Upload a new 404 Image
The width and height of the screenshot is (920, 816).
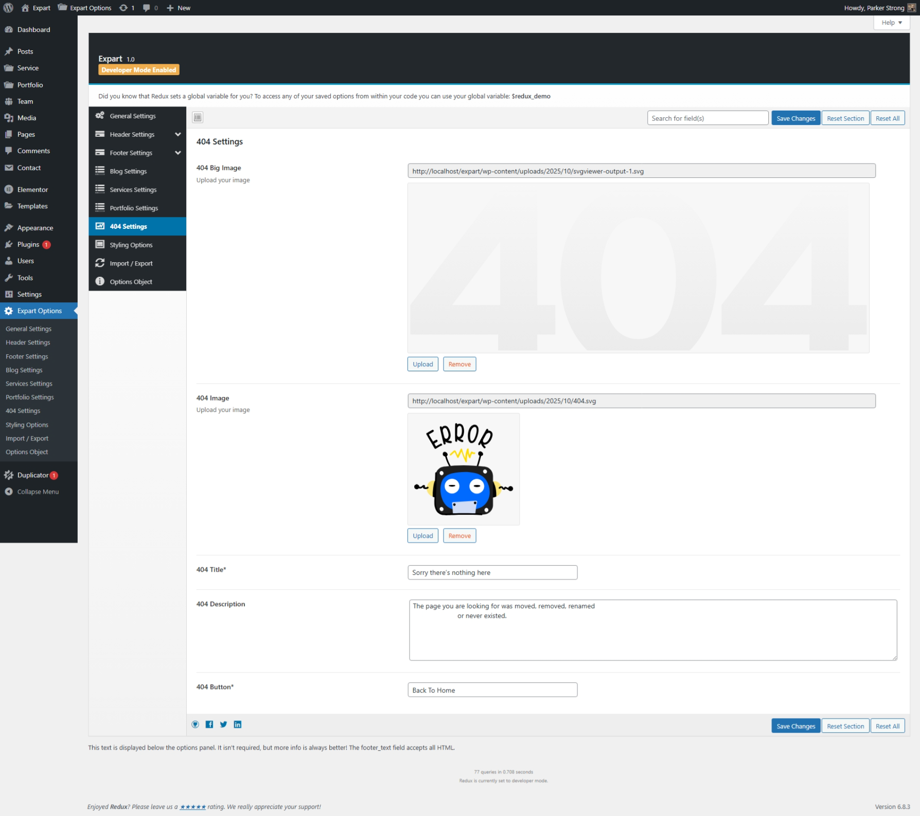click(422, 536)
